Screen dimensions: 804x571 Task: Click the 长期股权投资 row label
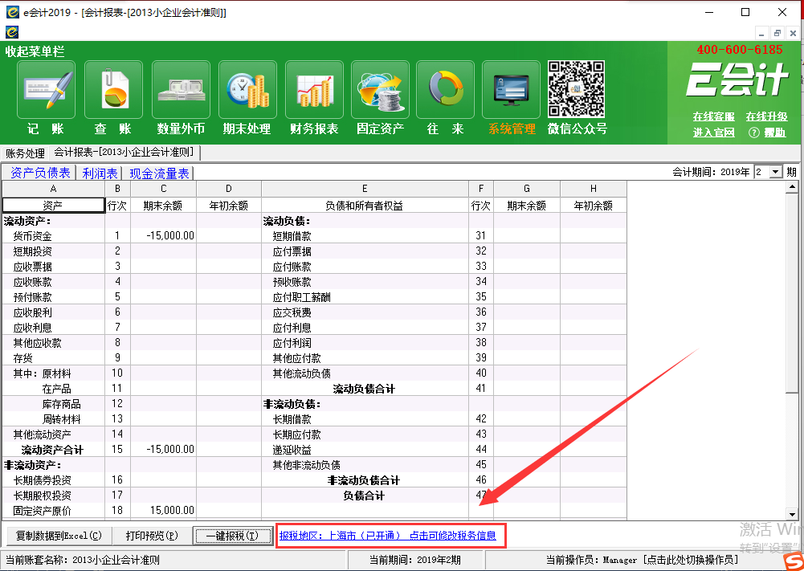pyautogui.click(x=42, y=496)
